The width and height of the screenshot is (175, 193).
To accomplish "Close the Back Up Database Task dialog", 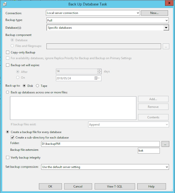I will point(169,3).
